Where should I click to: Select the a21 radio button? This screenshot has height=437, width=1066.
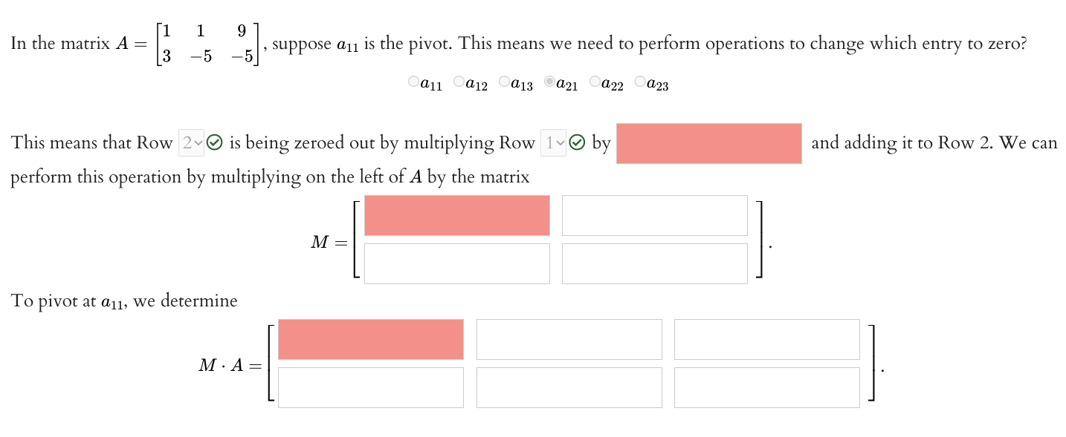coord(549,81)
